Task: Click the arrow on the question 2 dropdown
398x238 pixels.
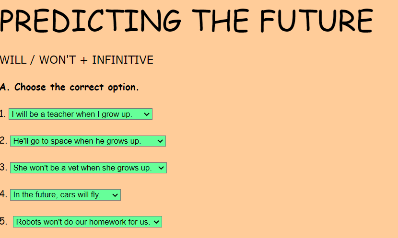Action: point(160,141)
